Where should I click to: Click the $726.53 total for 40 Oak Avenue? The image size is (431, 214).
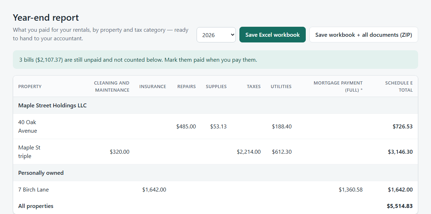(402, 126)
